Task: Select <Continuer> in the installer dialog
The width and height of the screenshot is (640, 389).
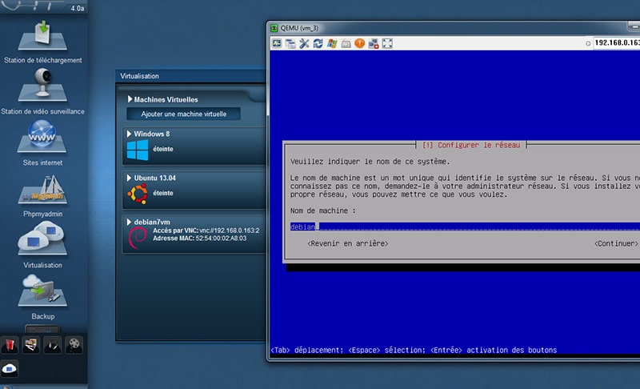Action: point(616,243)
